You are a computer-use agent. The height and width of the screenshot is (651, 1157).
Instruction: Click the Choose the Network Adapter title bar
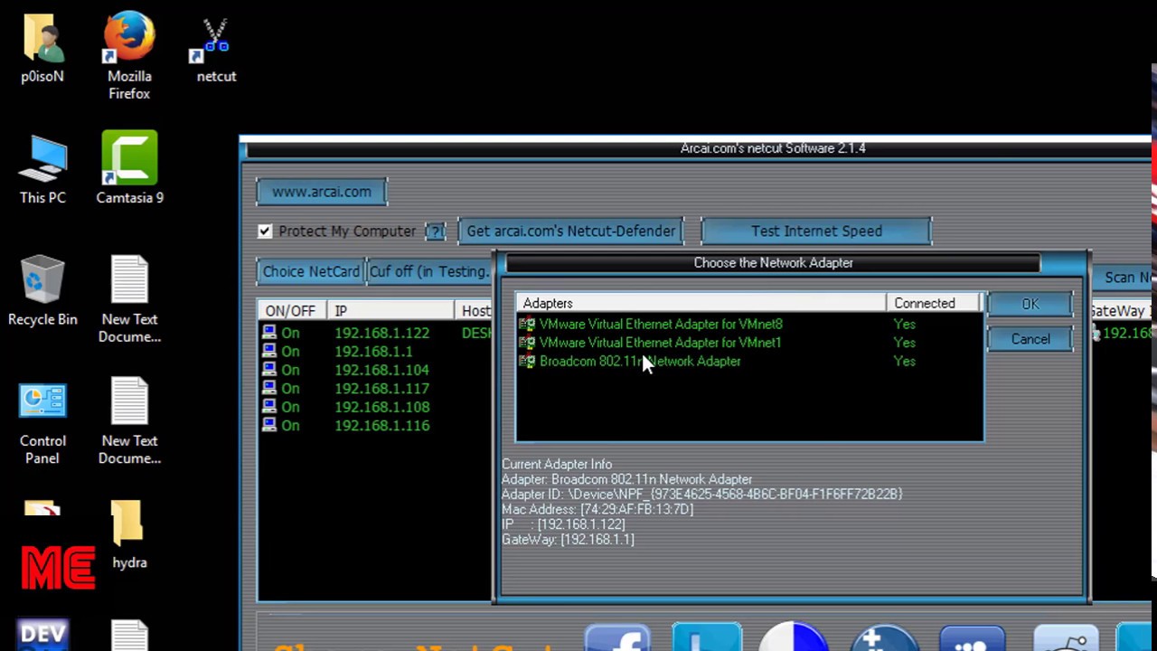point(773,263)
